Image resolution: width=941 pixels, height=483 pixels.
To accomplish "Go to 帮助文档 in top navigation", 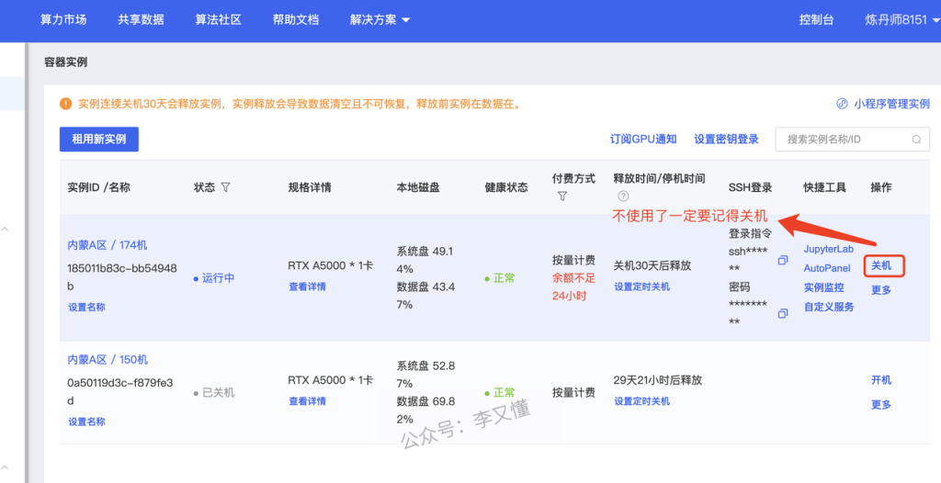I will click(x=296, y=19).
